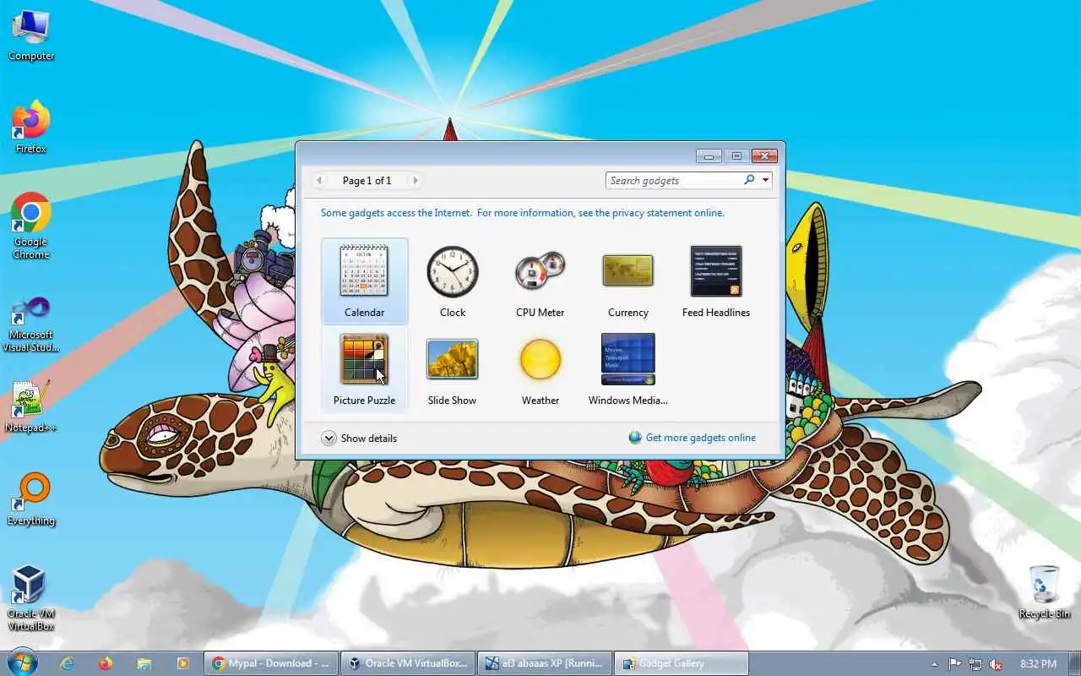Viewport: 1081px width, 676px height.
Task: Open the Everything desktop shortcut
Action: click(31, 499)
